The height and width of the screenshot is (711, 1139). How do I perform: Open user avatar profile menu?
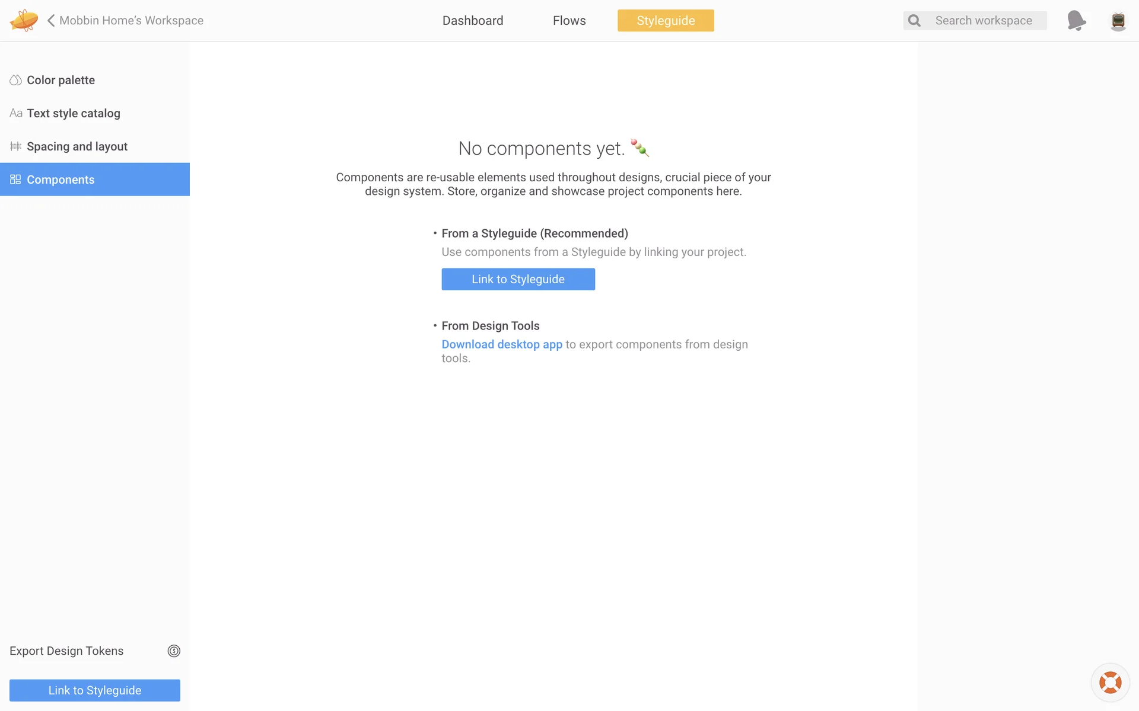pos(1118,21)
